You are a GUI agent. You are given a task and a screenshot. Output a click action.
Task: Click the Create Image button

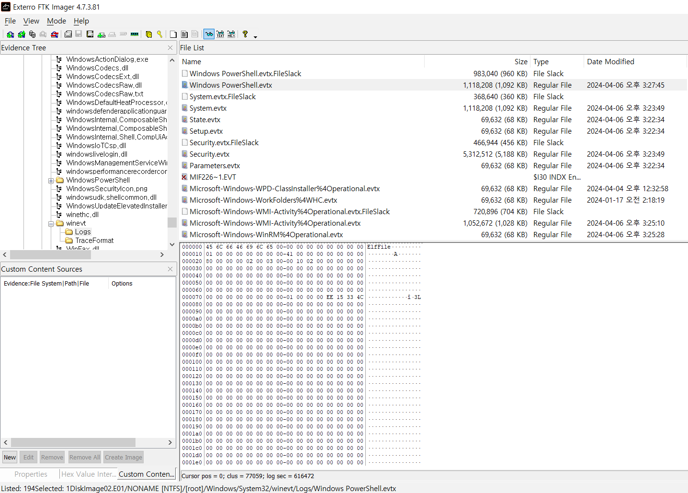pos(124,458)
